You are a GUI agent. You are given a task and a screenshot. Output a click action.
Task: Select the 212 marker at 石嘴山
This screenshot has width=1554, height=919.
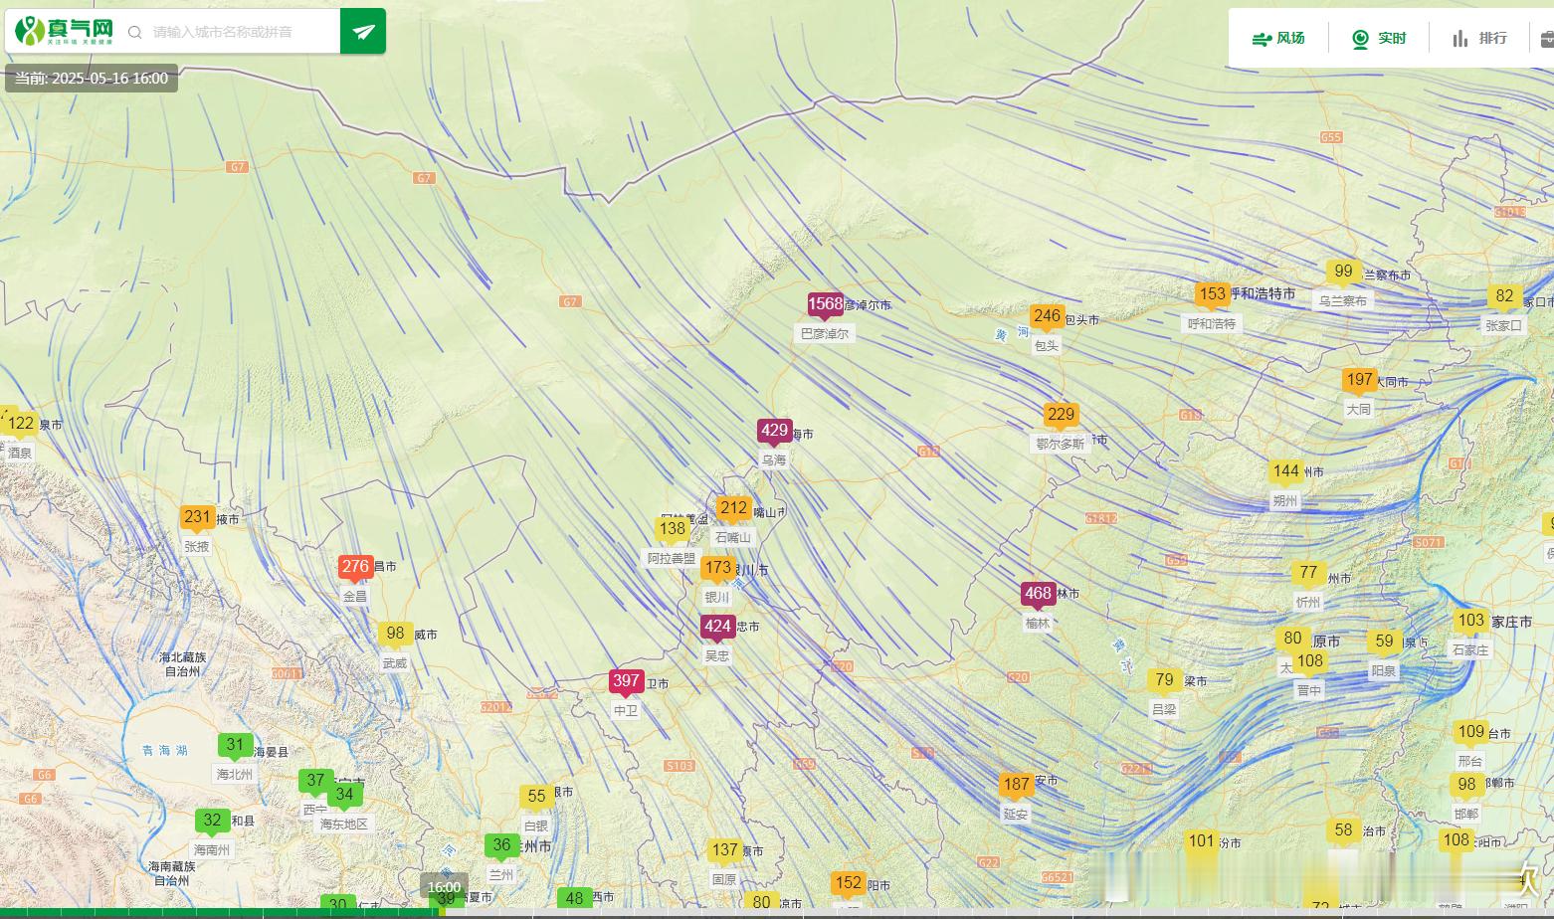(x=733, y=508)
